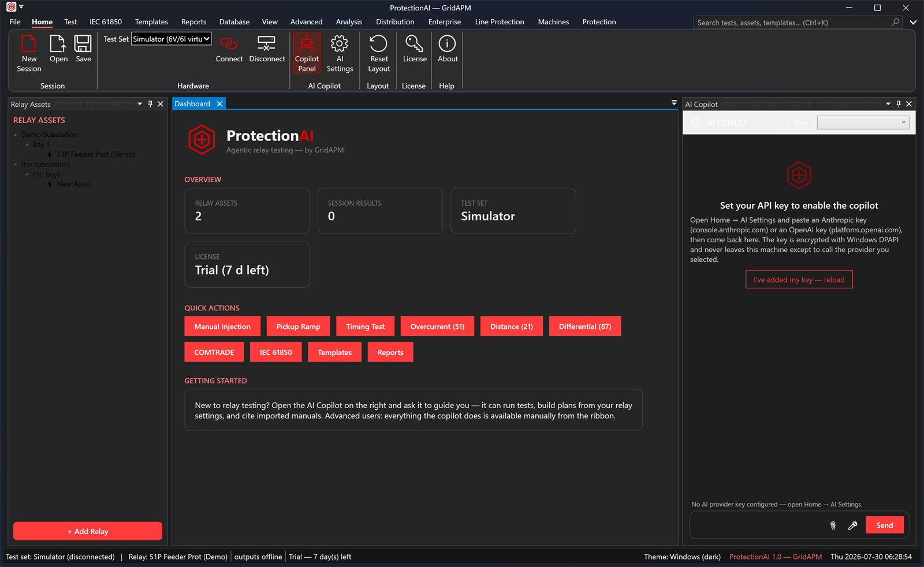Collapse the (no bay) tree node

(x=27, y=174)
